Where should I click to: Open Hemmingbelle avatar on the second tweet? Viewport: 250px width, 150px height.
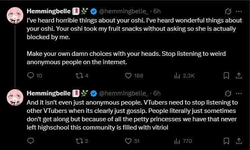pos(15,97)
